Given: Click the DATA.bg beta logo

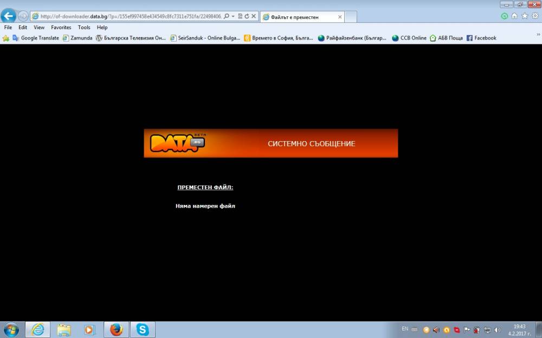Looking at the screenshot, I should pyautogui.click(x=178, y=143).
